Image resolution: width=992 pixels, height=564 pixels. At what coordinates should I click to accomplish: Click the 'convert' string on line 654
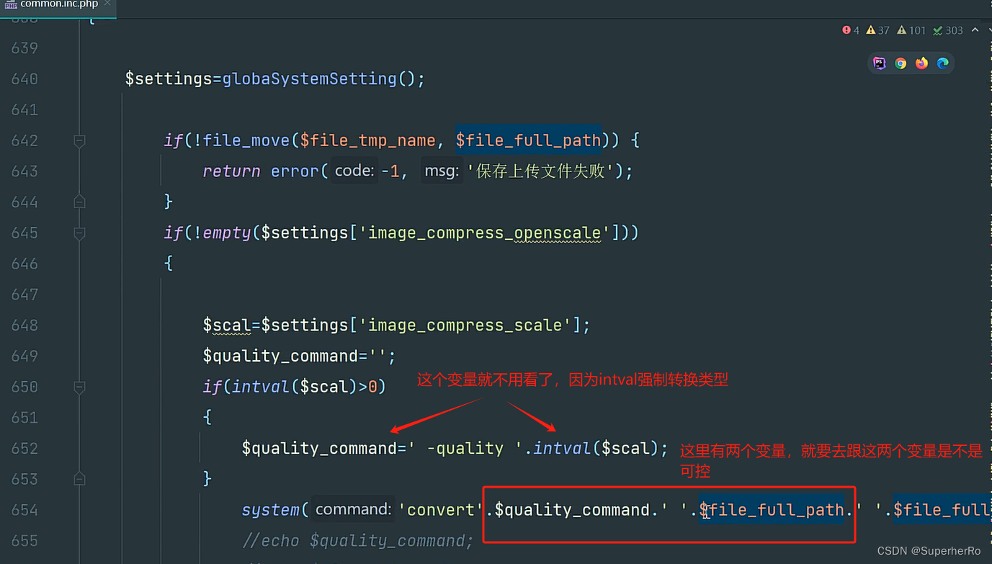click(x=441, y=511)
